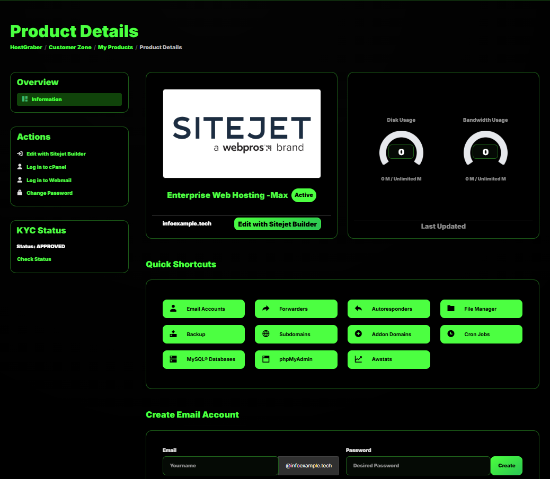Screen dimensions: 550x479
Task: Open Forwarders shortcut
Action: pyautogui.click(x=296, y=309)
